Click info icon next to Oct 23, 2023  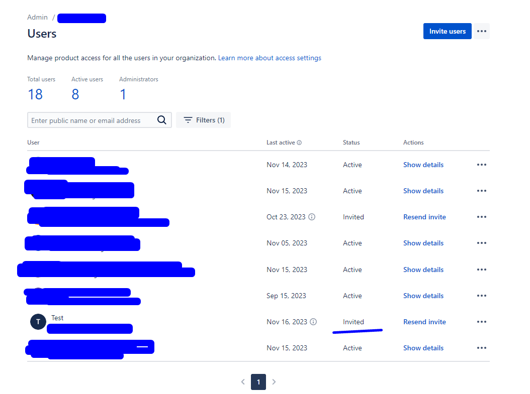point(312,217)
